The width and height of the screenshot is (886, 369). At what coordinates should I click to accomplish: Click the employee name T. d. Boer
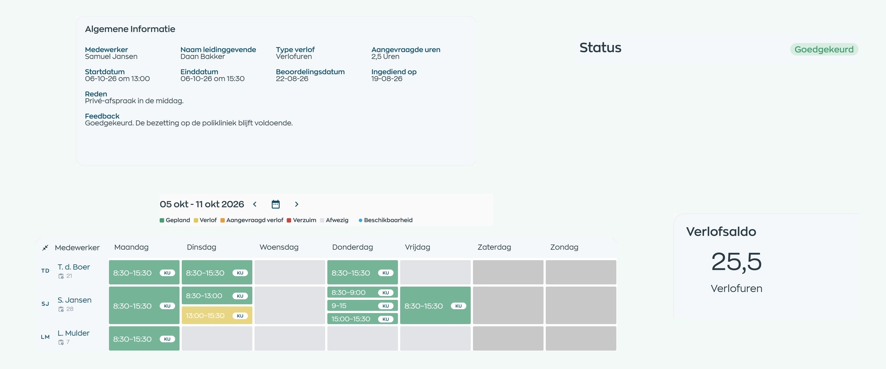click(x=74, y=267)
